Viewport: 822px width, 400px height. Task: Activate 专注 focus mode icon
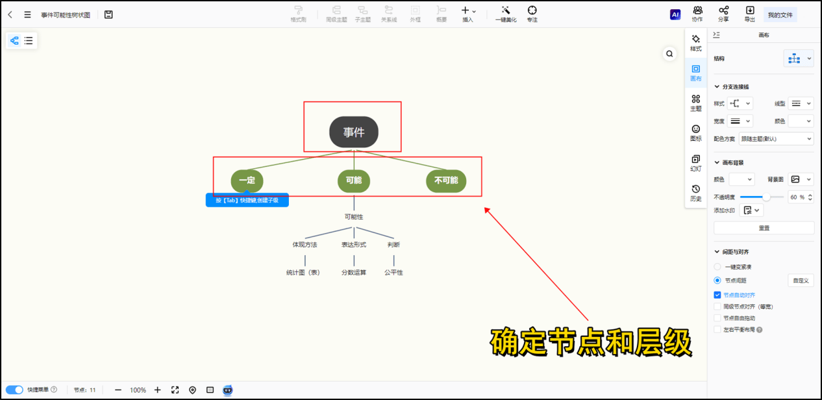532,10
